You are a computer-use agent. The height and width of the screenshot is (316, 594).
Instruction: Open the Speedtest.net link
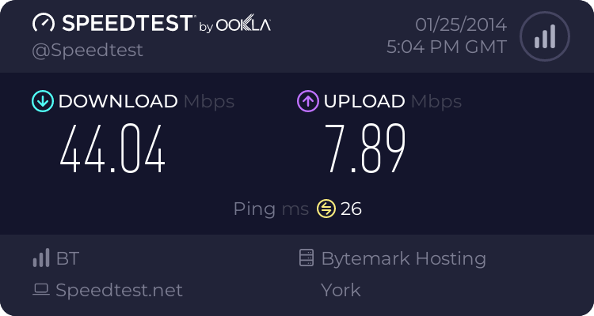click(119, 290)
